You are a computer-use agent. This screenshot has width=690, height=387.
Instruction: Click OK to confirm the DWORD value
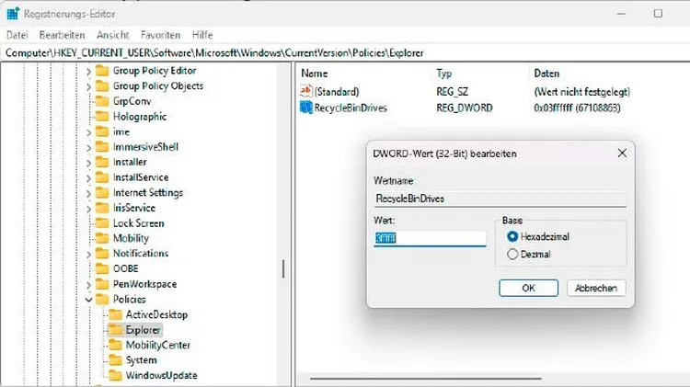528,288
